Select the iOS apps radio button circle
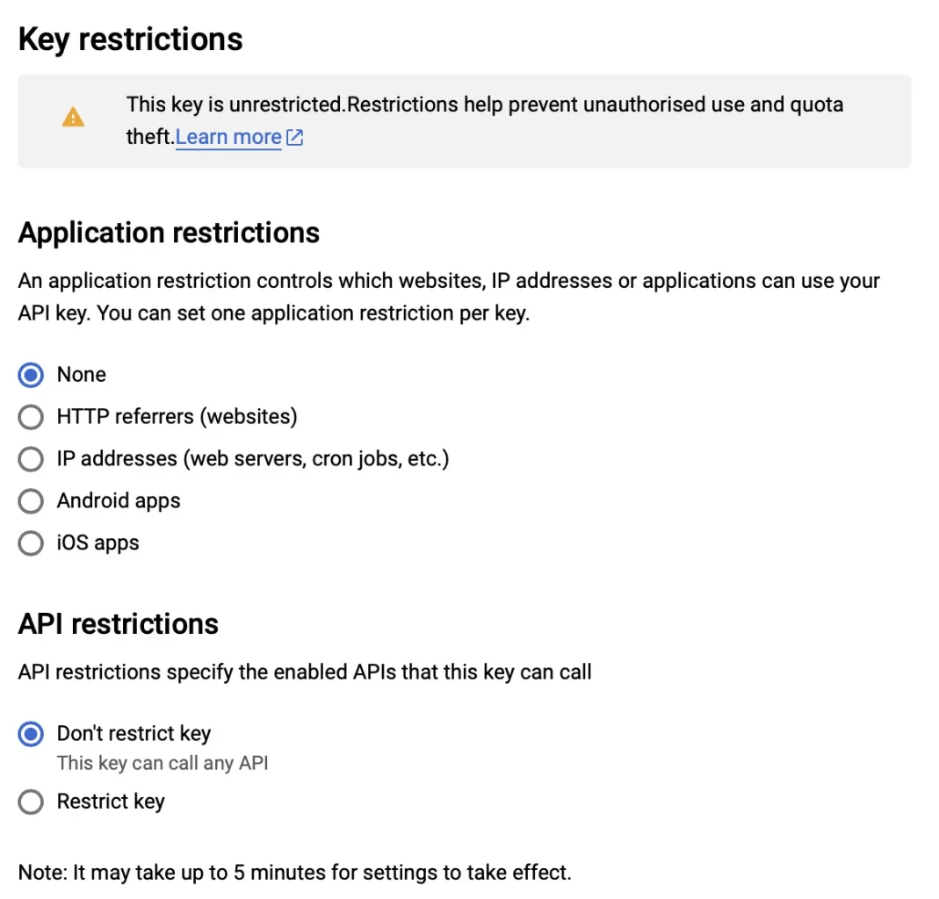Viewport: 939px width, 899px height. [31, 543]
